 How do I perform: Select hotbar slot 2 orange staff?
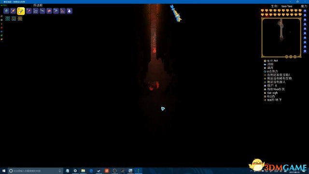tap(13, 11)
